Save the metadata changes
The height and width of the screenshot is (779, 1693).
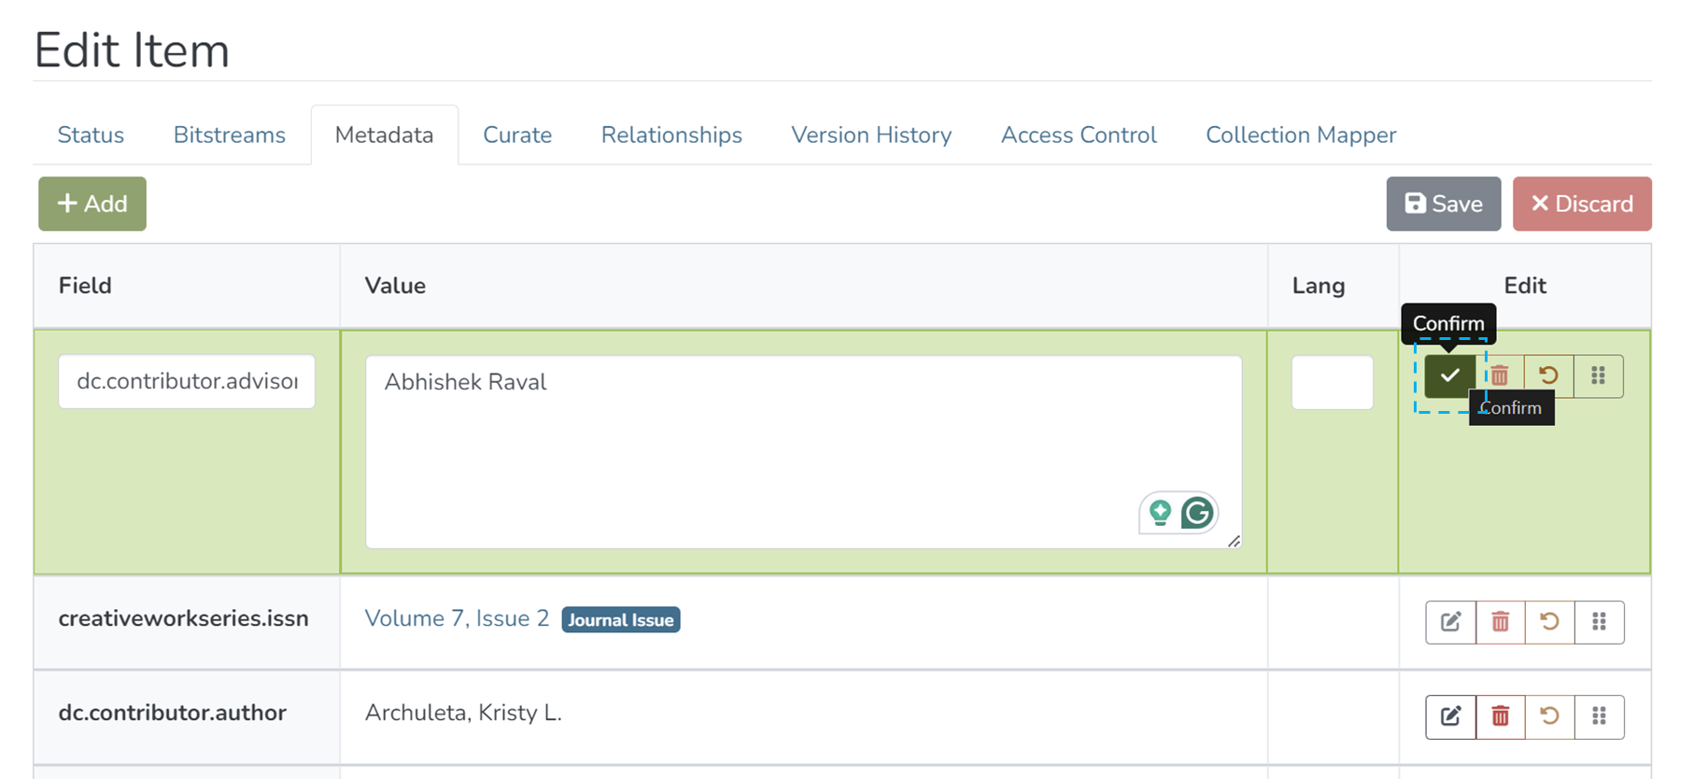pyautogui.click(x=1443, y=204)
